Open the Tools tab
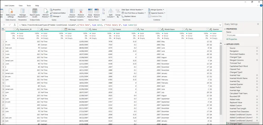This screenshot has width=263, height=125. coord(29,6)
